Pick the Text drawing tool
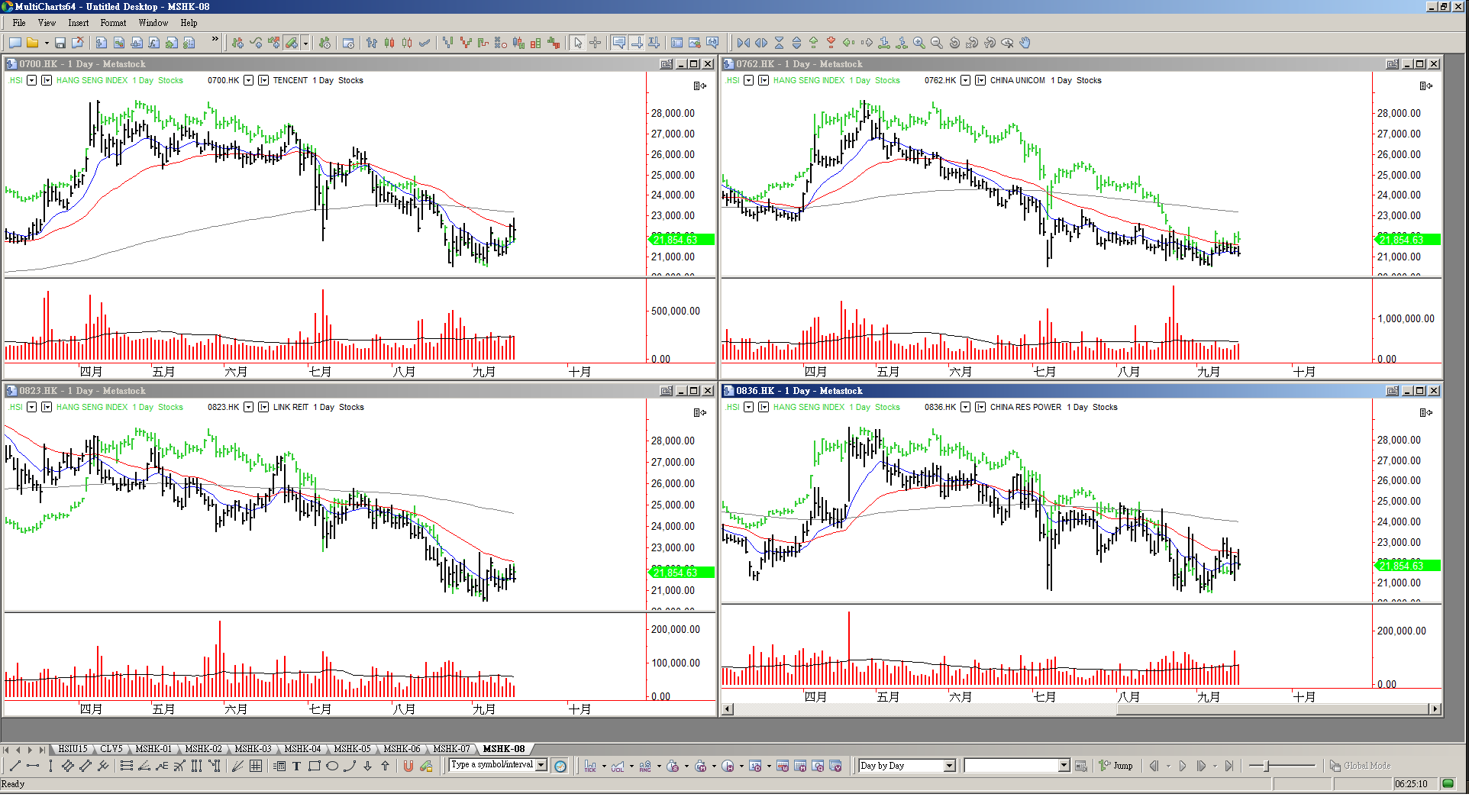1469x807 pixels. coord(296,767)
